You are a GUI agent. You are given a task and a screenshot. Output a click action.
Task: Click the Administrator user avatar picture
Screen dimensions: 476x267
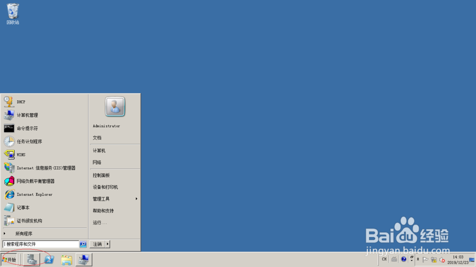click(115, 106)
